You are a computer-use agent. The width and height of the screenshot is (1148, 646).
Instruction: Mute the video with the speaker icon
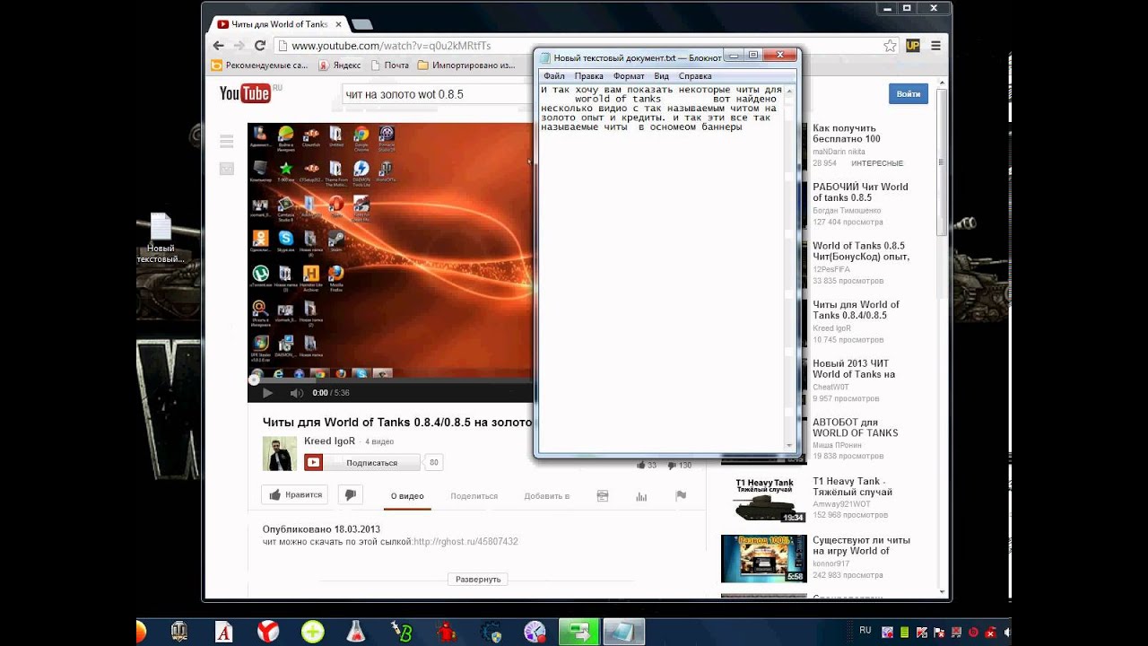click(296, 393)
